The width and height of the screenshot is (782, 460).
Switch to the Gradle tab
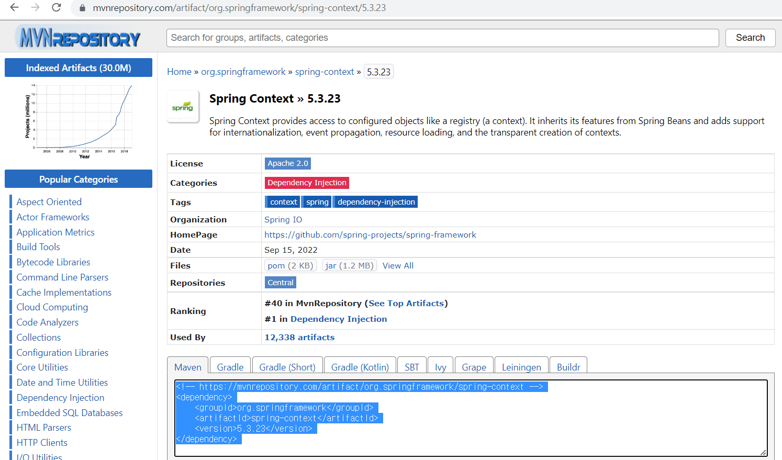click(230, 367)
